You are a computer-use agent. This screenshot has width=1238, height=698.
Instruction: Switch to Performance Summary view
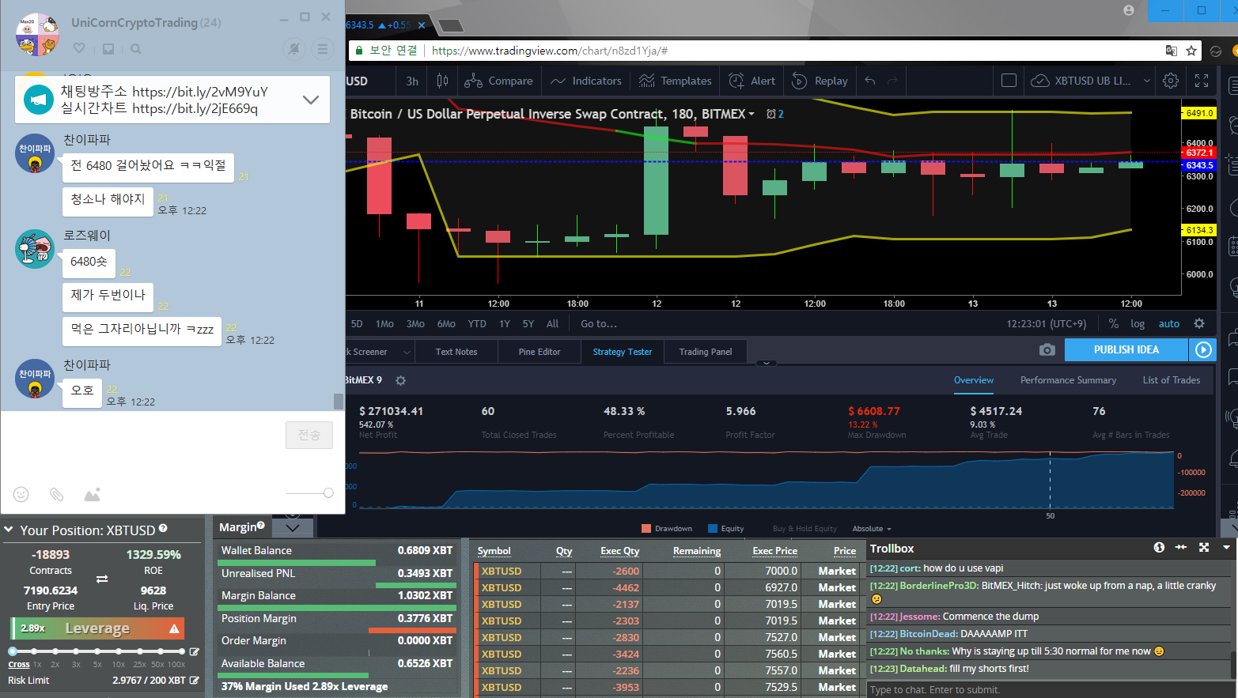1068,380
